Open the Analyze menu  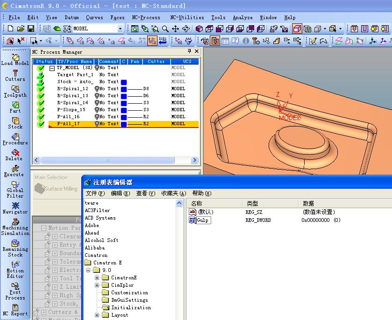tap(243, 17)
